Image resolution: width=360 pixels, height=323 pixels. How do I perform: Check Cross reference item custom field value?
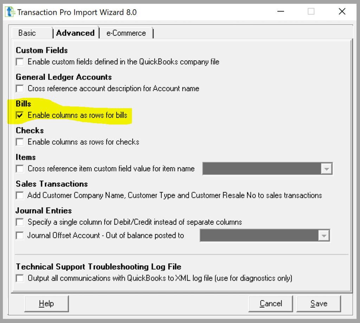click(20, 169)
